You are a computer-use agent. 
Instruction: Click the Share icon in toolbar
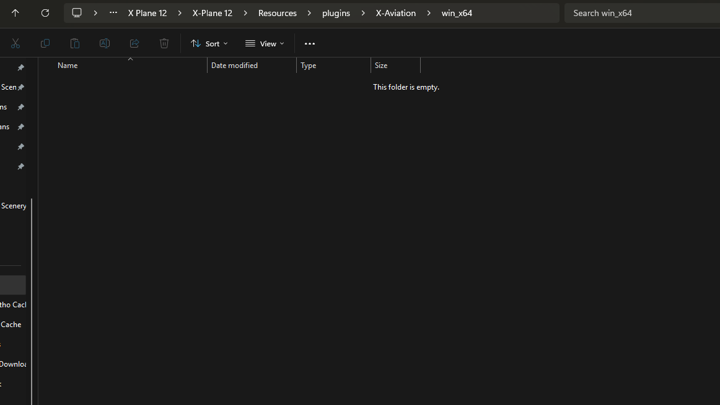pos(134,43)
